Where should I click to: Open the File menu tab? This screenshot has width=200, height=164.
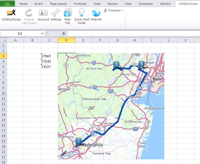pyautogui.click(x=7, y=4)
